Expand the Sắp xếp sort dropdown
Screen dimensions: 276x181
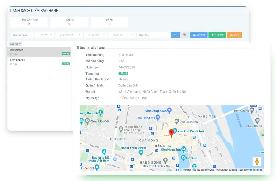(15, 44)
